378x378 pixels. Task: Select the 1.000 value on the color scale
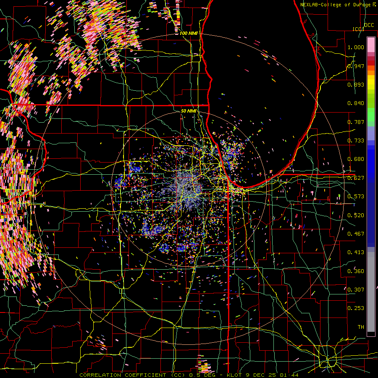pos(356,47)
